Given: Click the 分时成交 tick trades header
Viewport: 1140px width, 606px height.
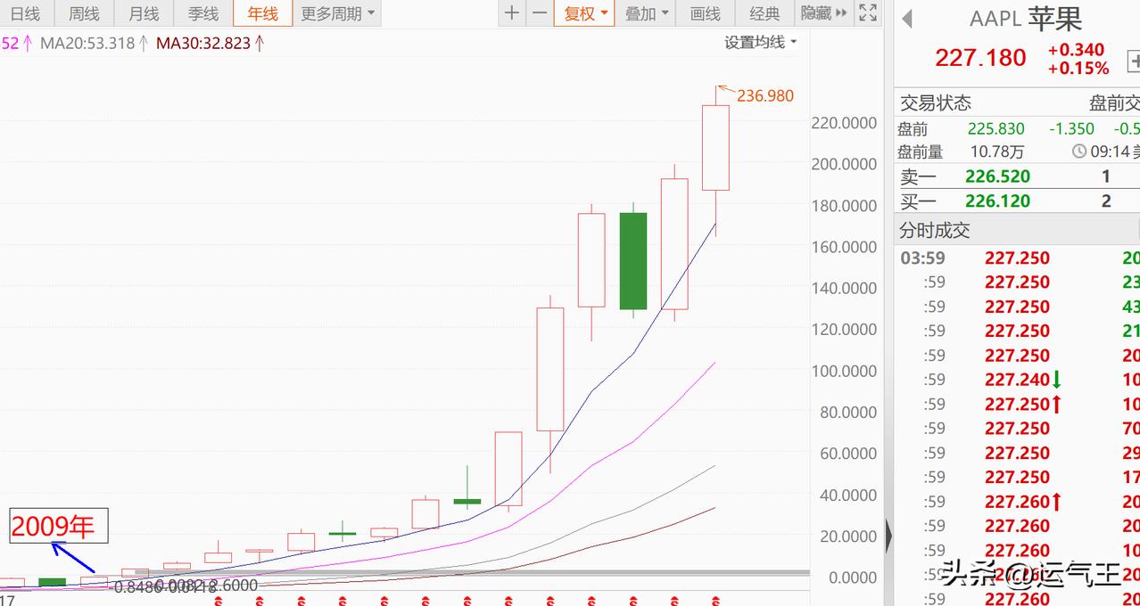Looking at the screenshot, I should tap(934, 231).
